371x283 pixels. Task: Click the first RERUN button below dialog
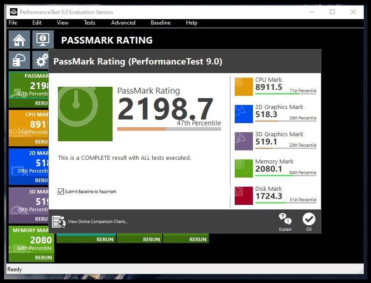[86, 239]
